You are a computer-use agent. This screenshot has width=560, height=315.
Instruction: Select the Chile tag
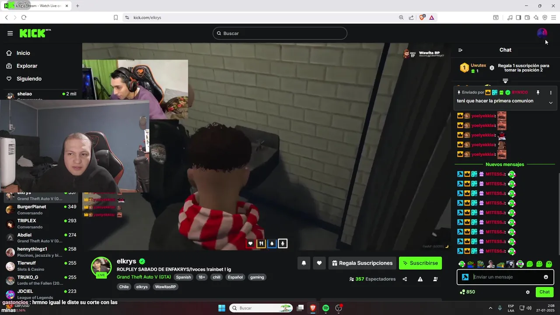[124, 287]
